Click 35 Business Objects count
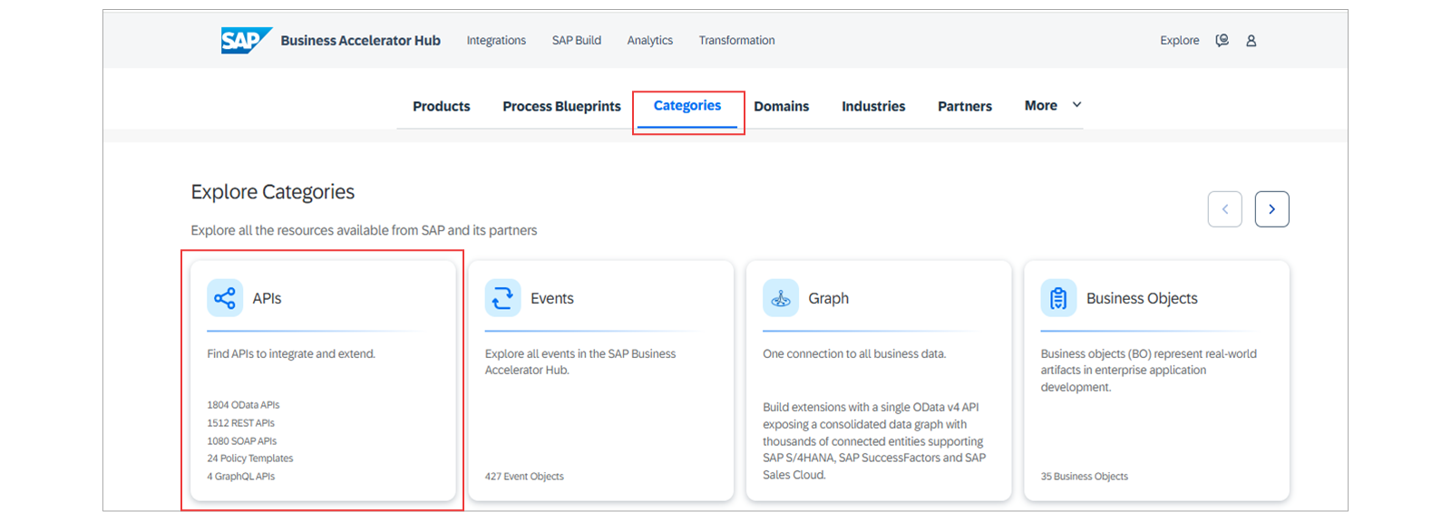The width and height of the screenshot is (1451, 521). (x=1085, y=477)
